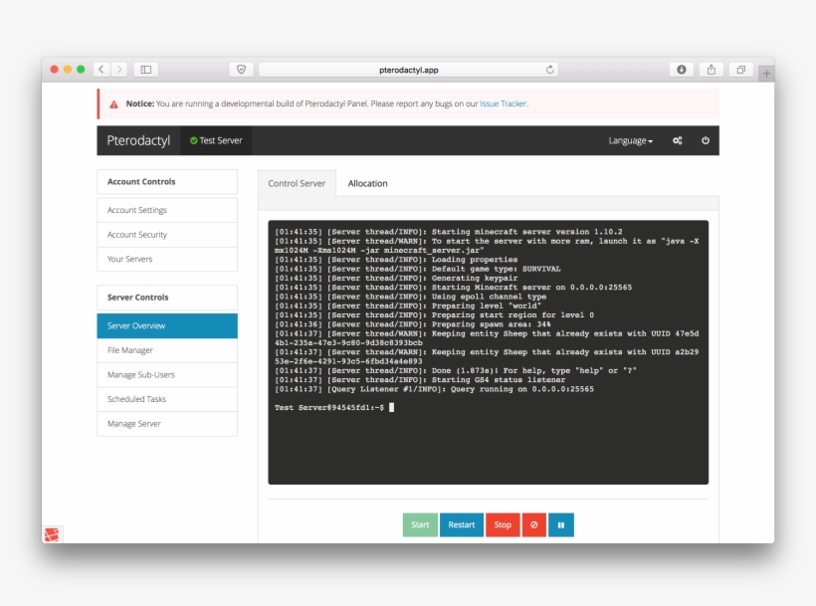Open the admin gears icon in navbar

[x=677, y=140]
